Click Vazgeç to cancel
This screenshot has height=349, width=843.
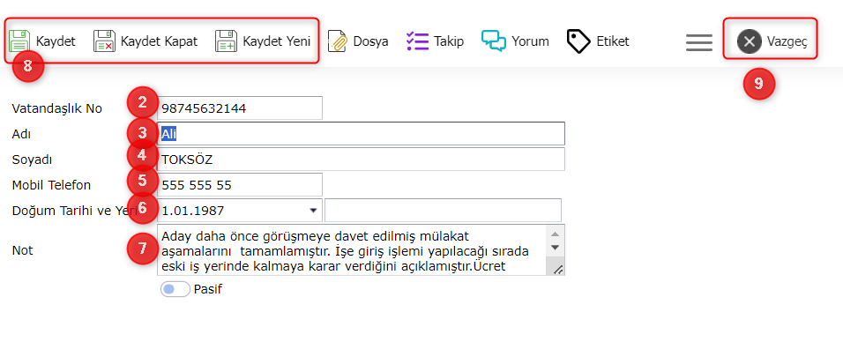[x=772, y=41]
